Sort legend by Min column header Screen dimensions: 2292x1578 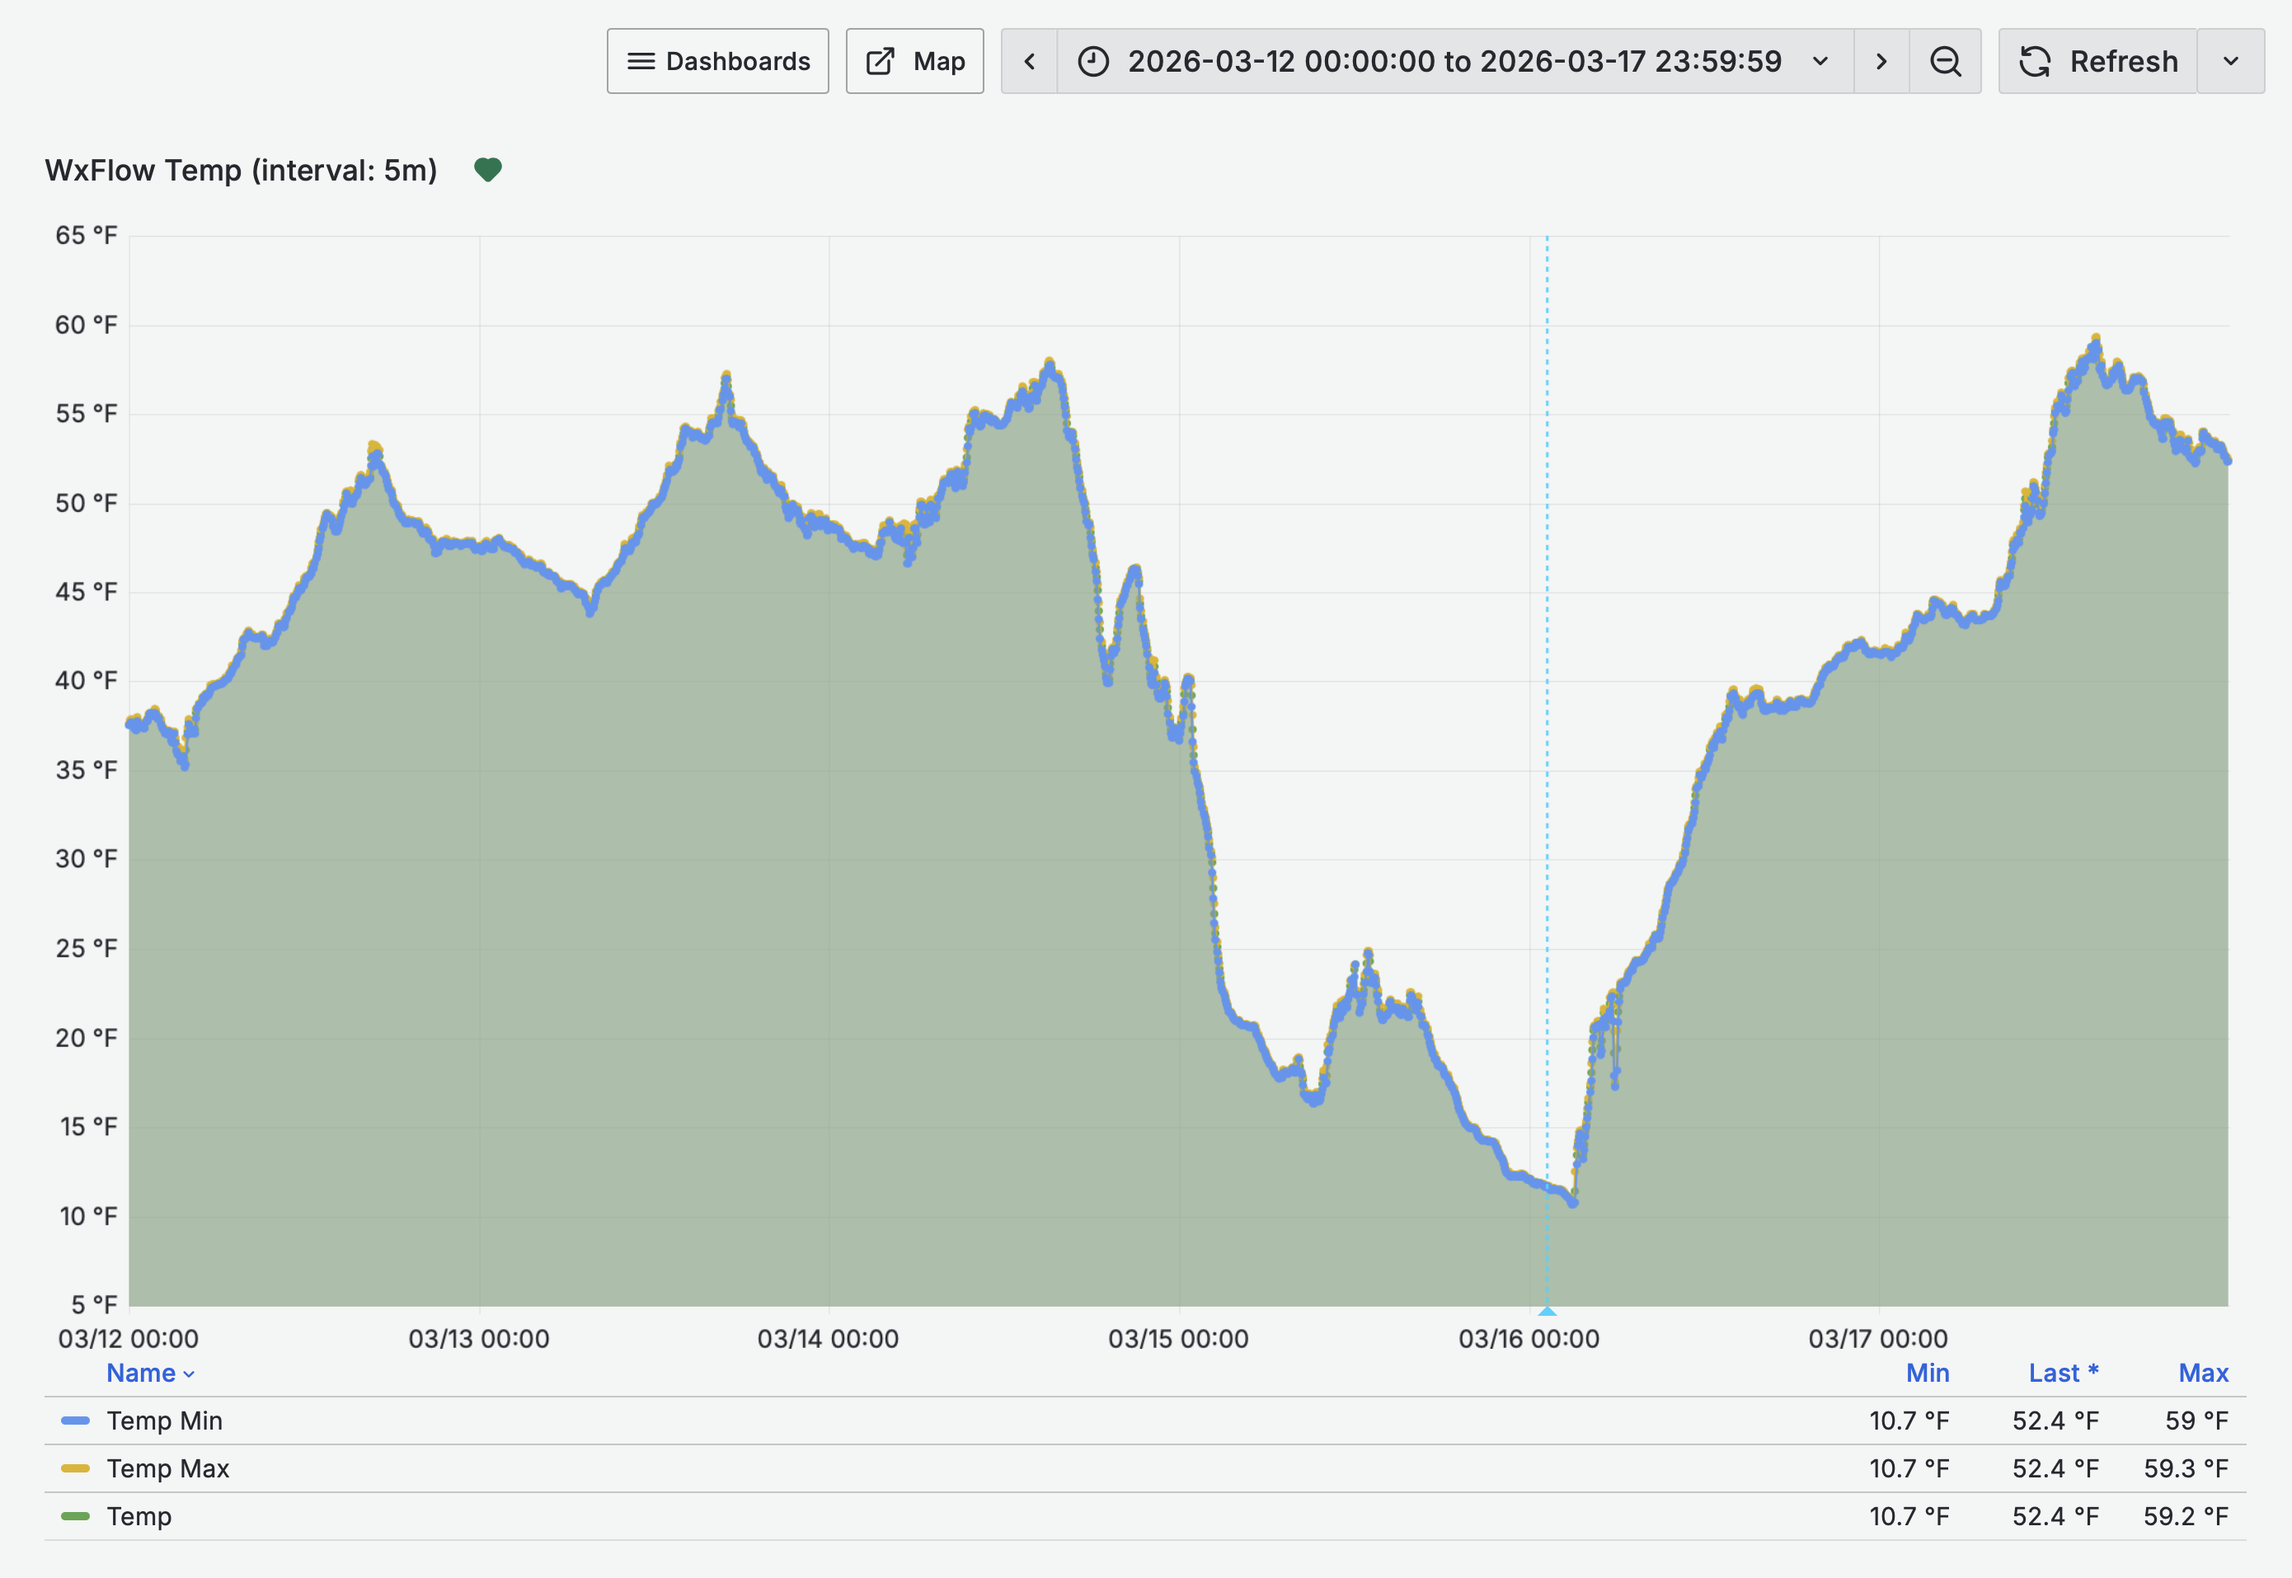click(1927, 1374)
